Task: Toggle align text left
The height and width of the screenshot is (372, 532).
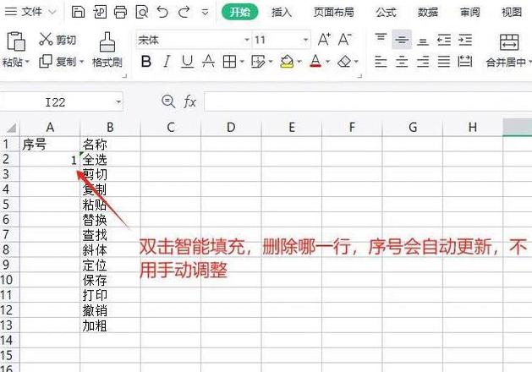Action: (x=381, y=62)
